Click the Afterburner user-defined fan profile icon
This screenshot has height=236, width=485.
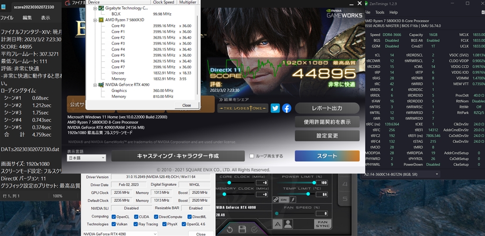(x=288, y=224)
